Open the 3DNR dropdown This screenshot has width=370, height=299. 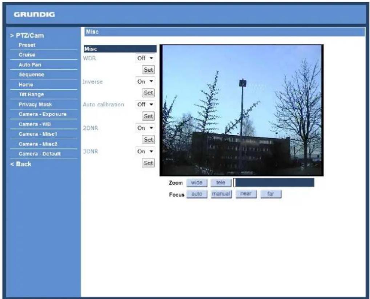click(145, 151)
